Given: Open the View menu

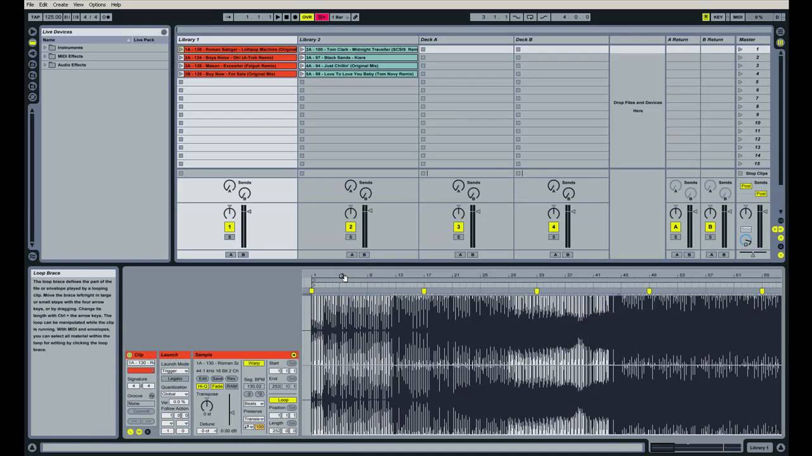Looking at the screenshot, I should point(78,4).
